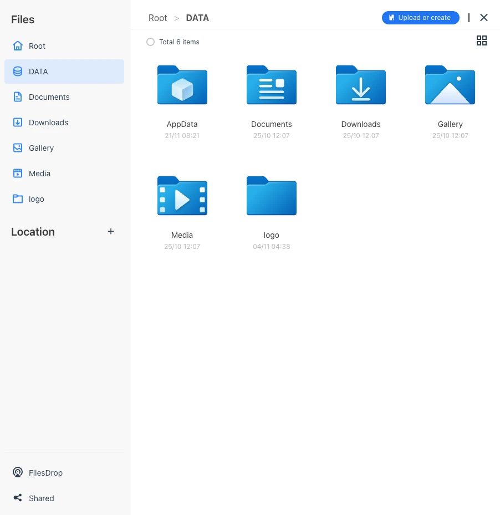Screen dimensions: 500x515
Task: Click the Downloads sidebar icon
Action: (18, 123)
